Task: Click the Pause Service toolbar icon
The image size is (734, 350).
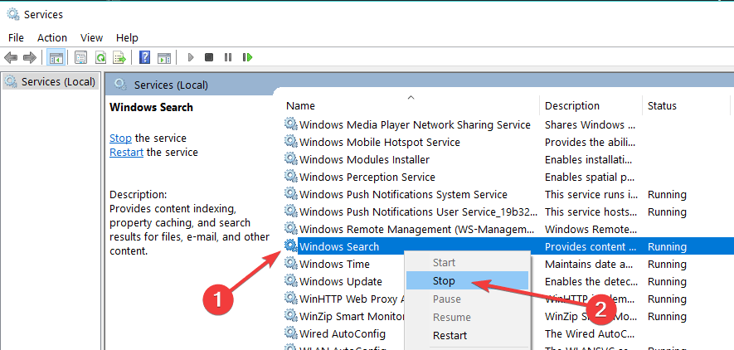Action: click(228, 57)
